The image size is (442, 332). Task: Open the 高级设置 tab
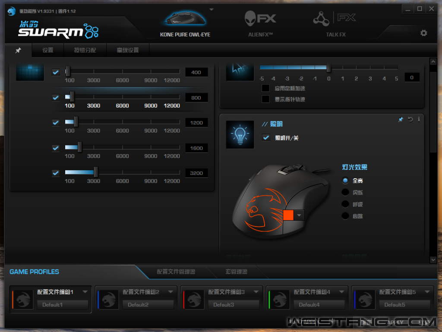(128, 50)
